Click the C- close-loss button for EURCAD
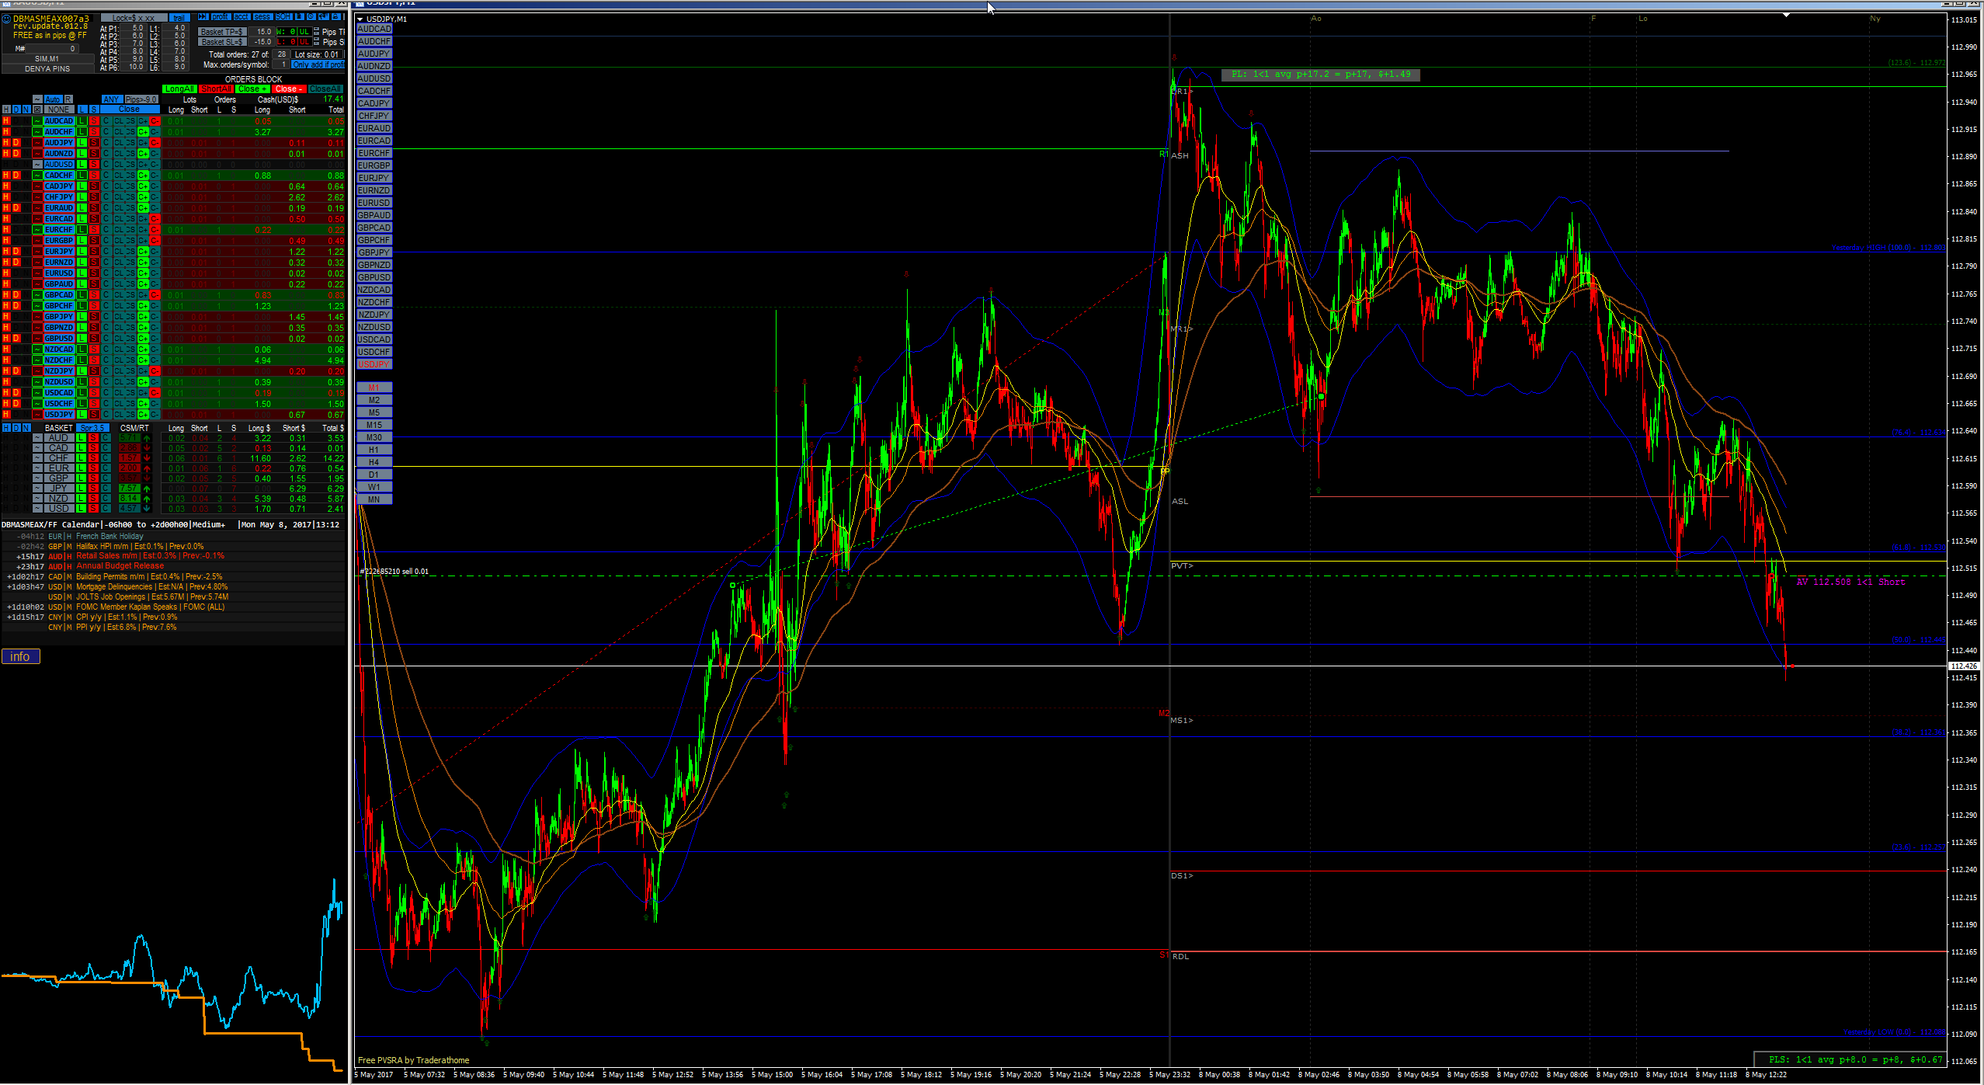 point(155,219)
